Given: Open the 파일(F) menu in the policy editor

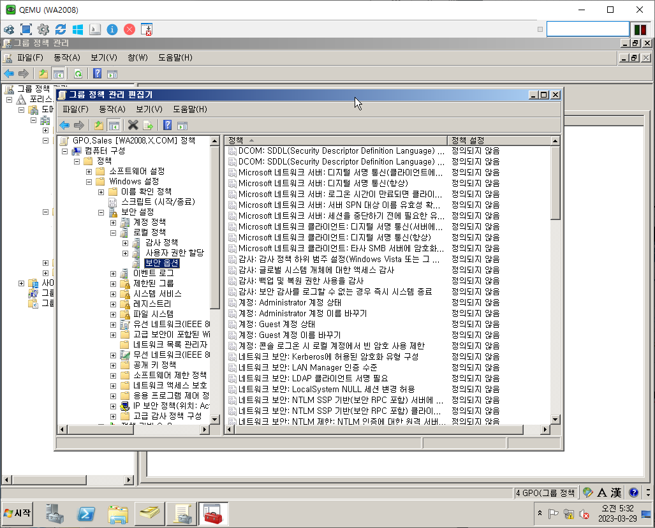Looking at the screenshot, I should click(76, 109).
